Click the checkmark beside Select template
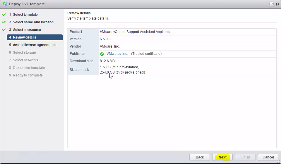Screen dimensions: 281x164 point(4,15)
